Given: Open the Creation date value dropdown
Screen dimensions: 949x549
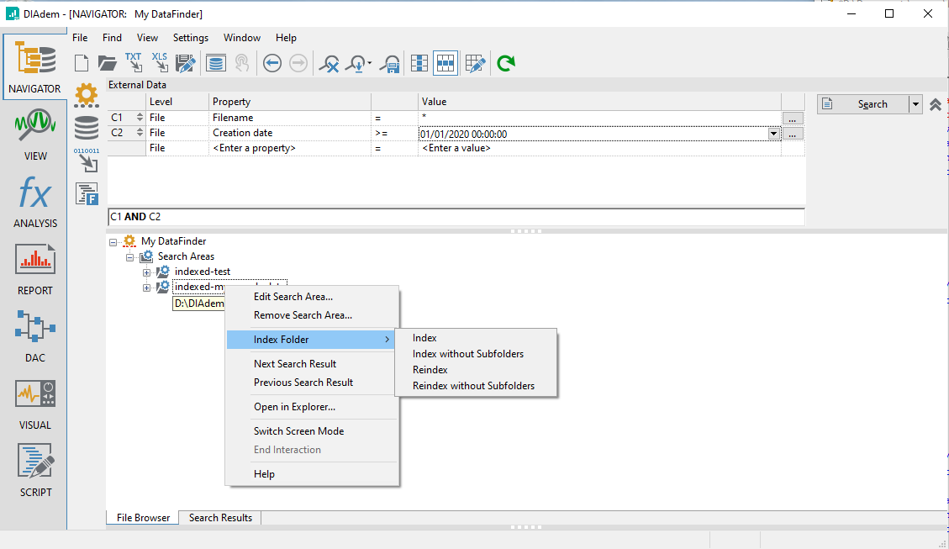Looking at the screenshot, I should [772, 134].
